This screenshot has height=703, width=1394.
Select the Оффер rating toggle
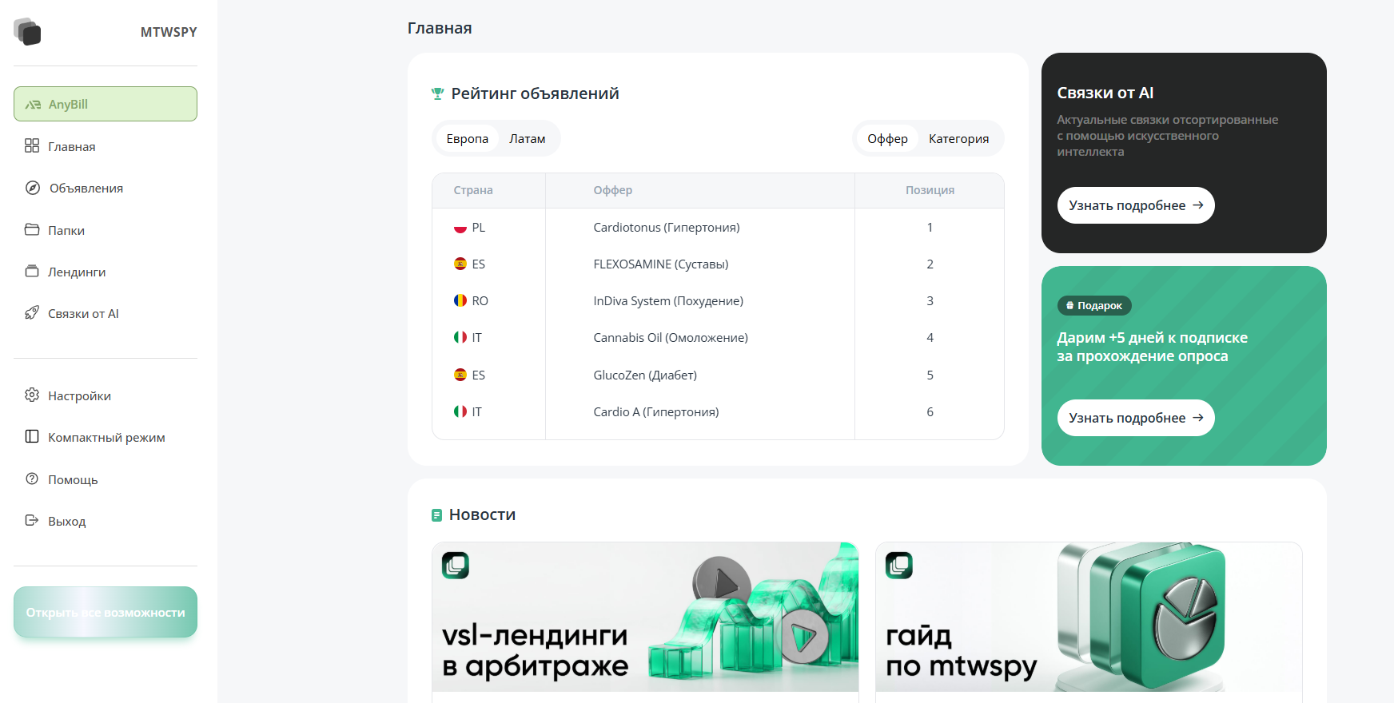pyautogui.click(x=887, y=139)
